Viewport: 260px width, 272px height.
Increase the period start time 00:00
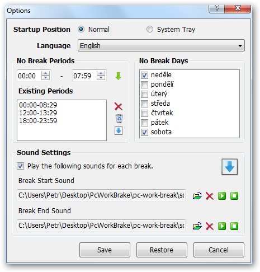(46, 73)
